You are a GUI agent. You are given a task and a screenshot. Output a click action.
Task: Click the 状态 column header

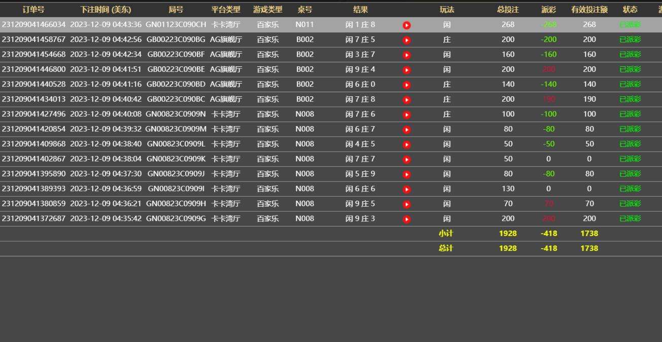[630, 10]
